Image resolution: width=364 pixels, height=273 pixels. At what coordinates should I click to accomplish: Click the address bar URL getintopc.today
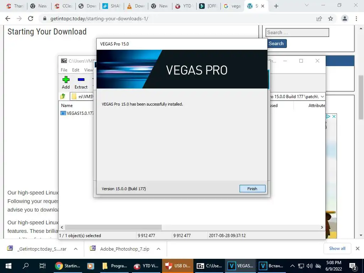point(100,18)
